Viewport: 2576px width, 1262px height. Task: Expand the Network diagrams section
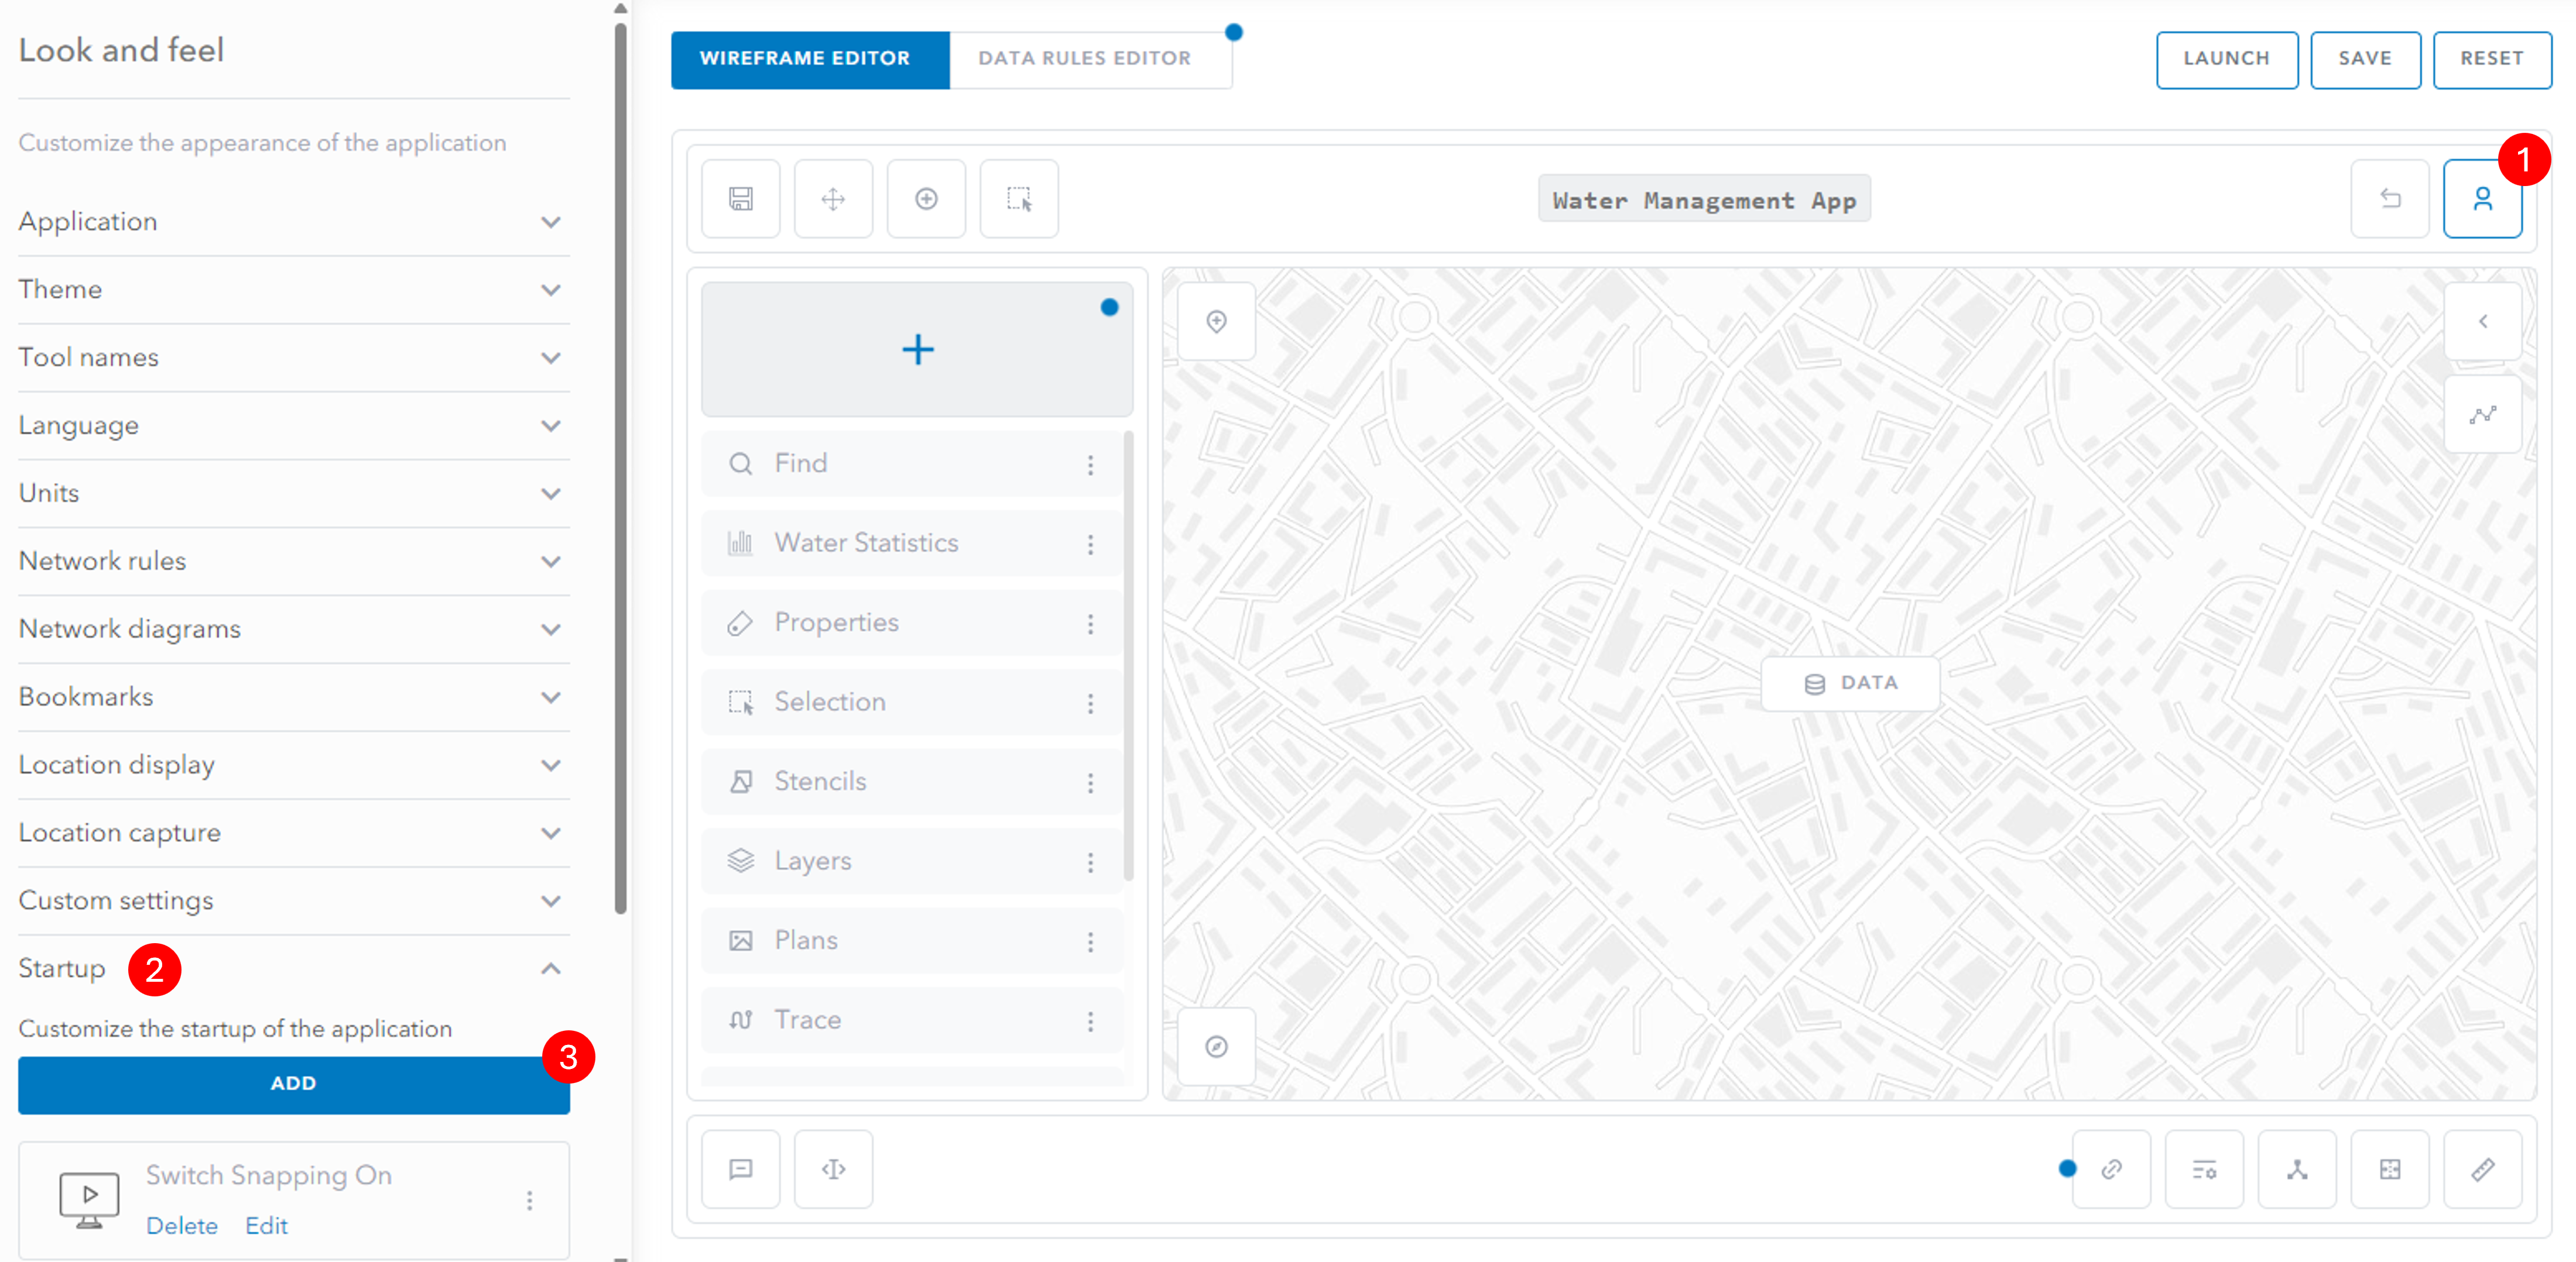point(294,630)
